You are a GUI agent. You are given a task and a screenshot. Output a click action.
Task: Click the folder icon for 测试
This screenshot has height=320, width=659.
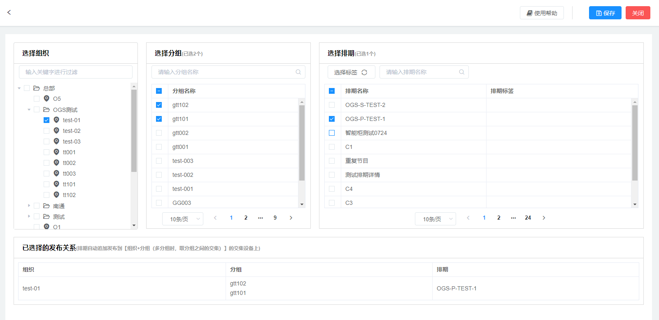click(47, 216)
